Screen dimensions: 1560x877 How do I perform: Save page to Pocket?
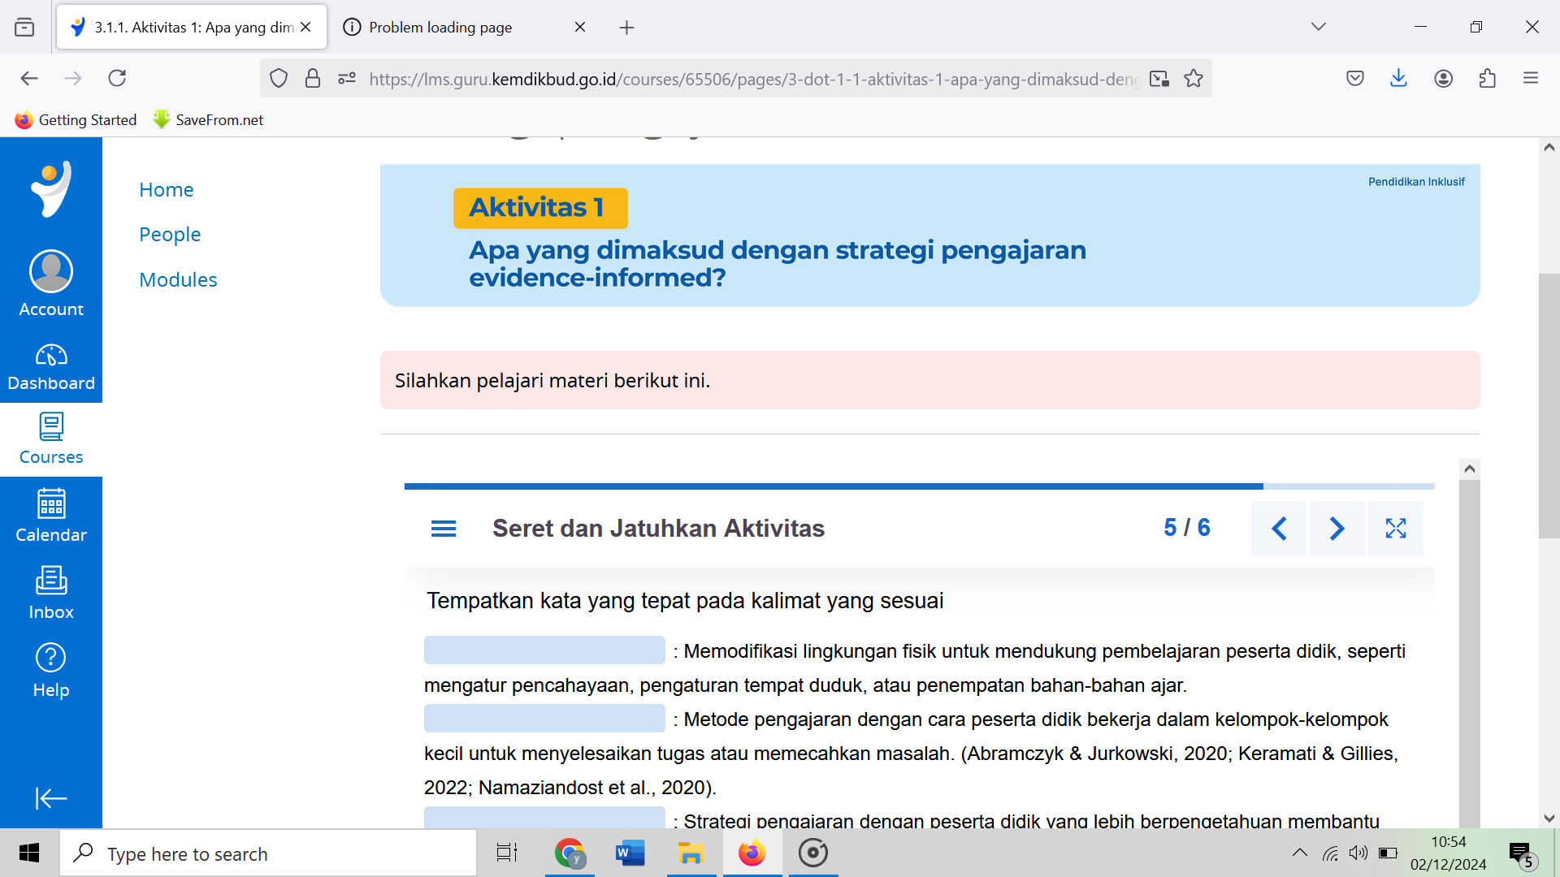(x=1355, y=78)
